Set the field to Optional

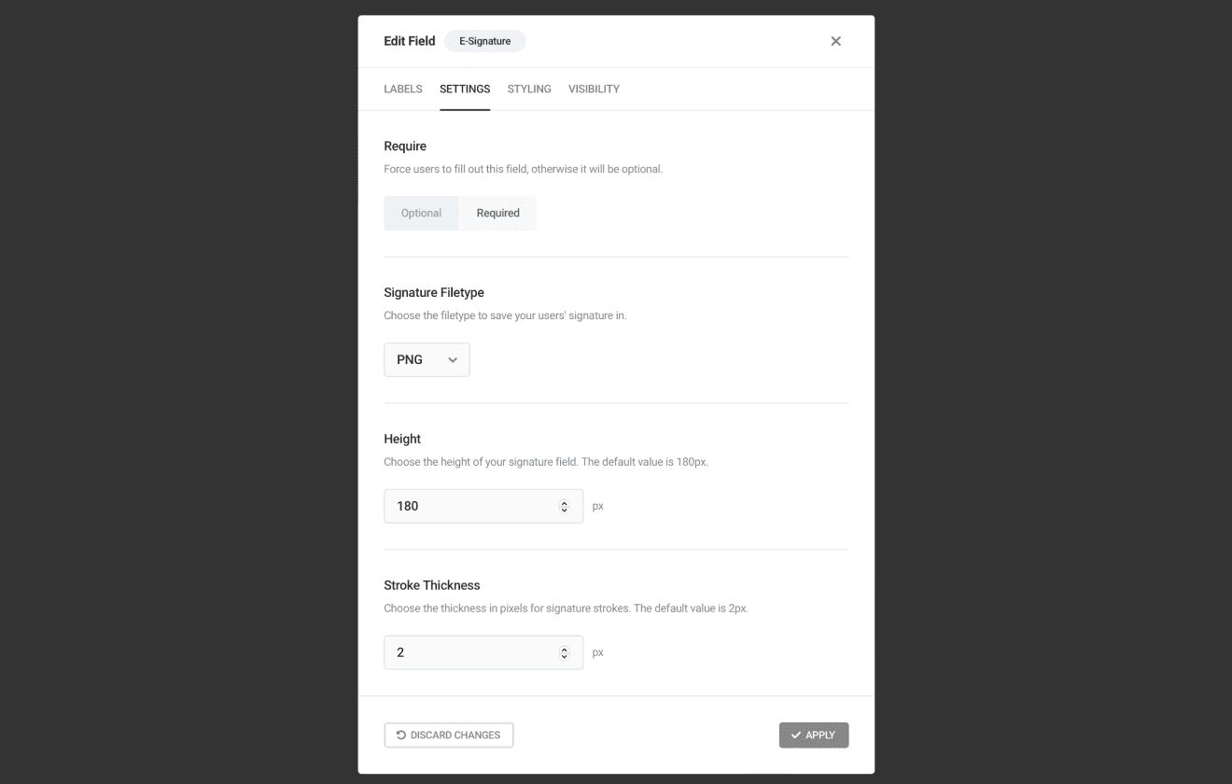tap(421, 213)
